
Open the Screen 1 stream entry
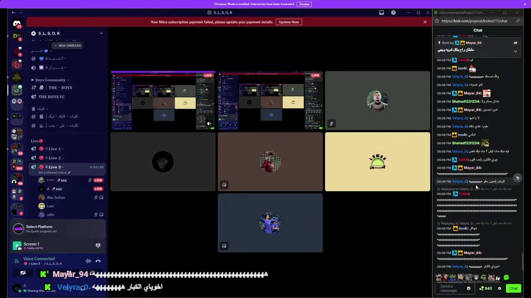[x=58, y=246]
